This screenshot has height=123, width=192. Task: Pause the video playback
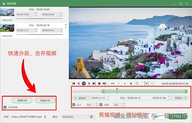(x=84, y=83)
